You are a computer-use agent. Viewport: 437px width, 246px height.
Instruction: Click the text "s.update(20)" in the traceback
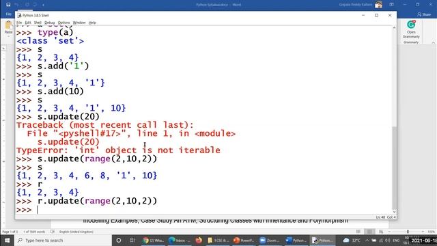coord(68,142)
